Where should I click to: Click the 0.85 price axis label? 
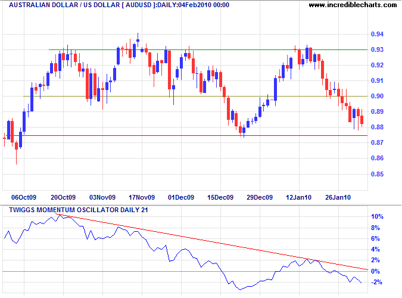378,174
